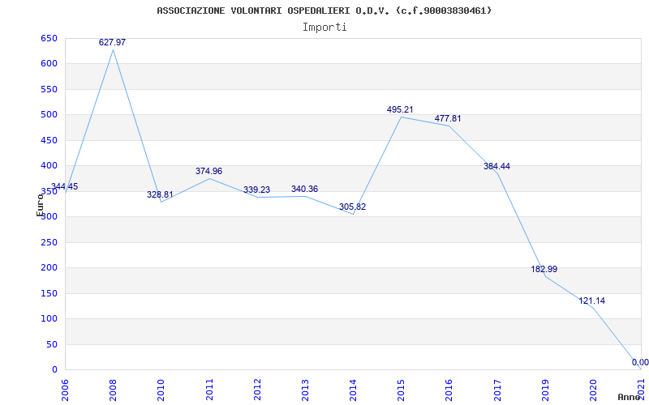Select the 500 Euro axis tick

pyautogui.click(x=49, y=114)
